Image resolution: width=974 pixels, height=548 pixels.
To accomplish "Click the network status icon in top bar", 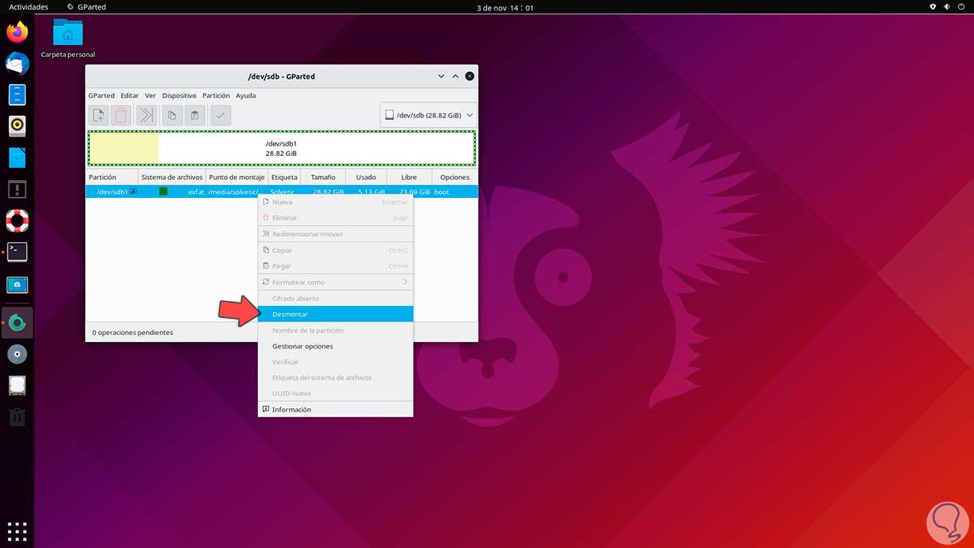I will 932,7.
